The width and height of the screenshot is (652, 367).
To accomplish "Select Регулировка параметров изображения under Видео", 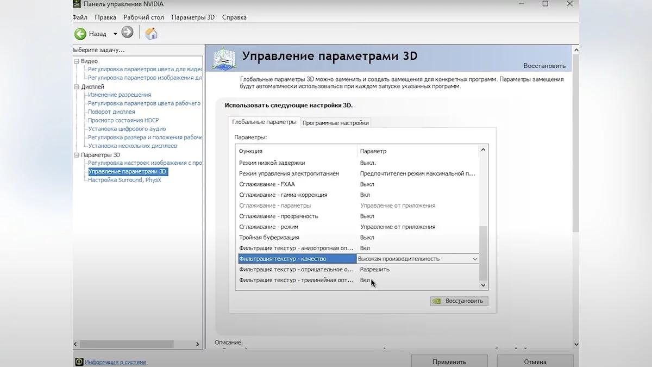I will (145, 78).
